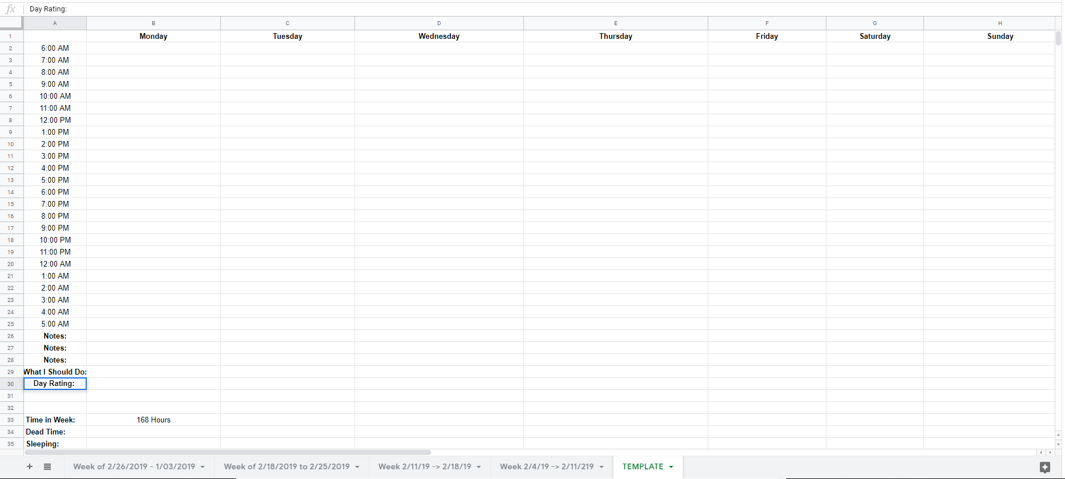Click the scroll up arrow button
This screenshot has height=479, width=1065.
click(1059, 435)
